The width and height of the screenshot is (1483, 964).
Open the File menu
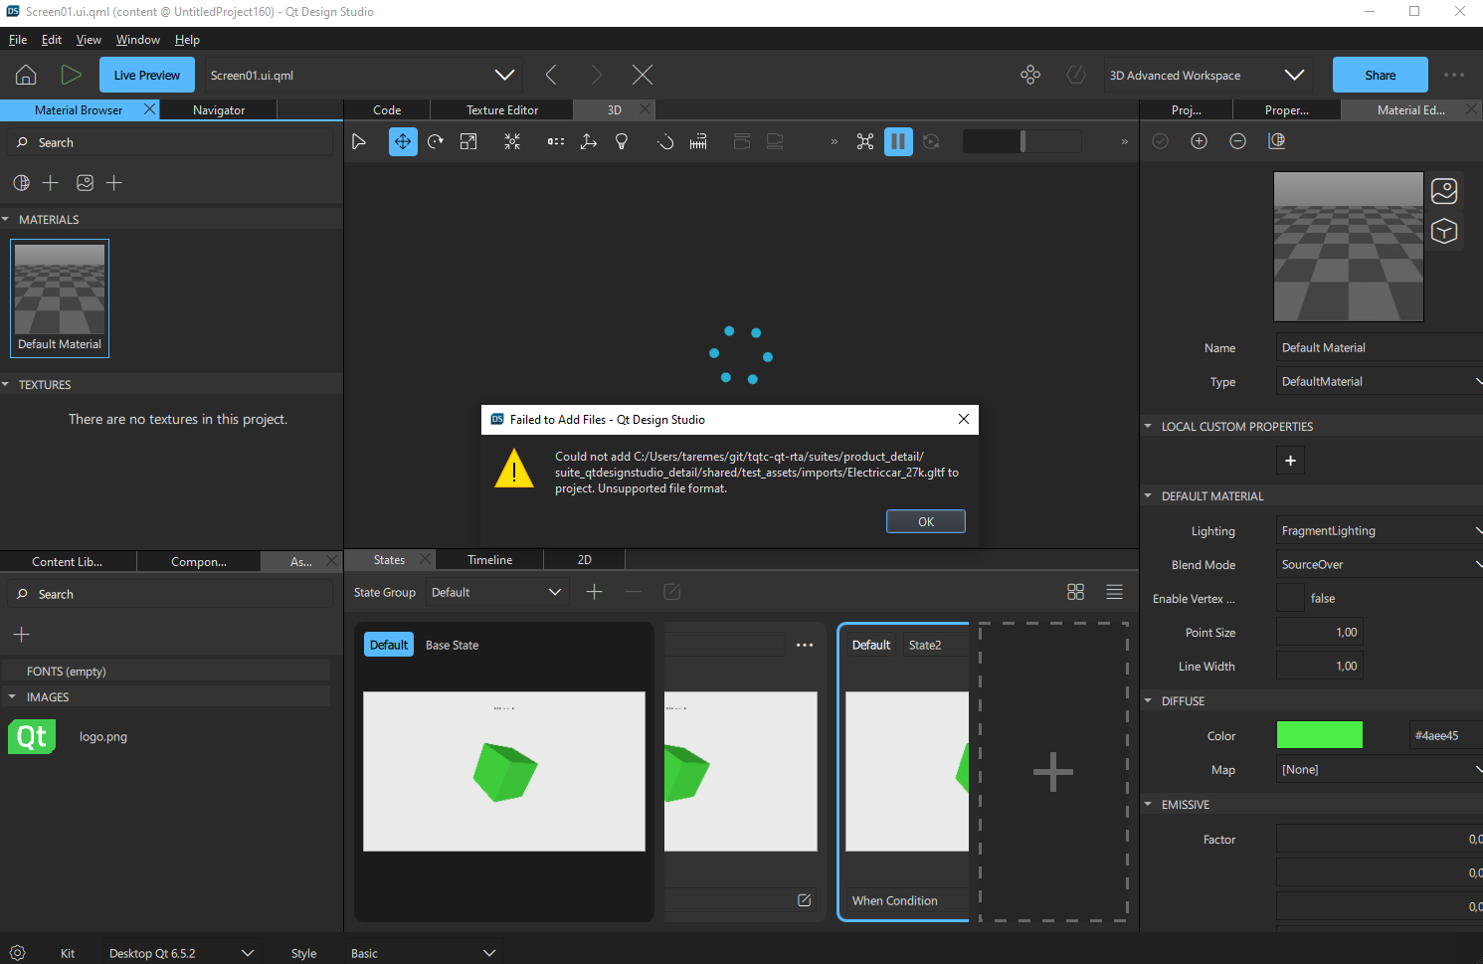[x=18, y=40]
